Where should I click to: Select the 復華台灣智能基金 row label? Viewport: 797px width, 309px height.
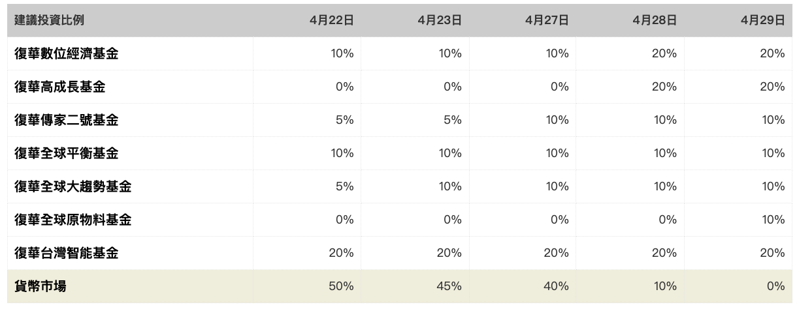coord(67,254)
